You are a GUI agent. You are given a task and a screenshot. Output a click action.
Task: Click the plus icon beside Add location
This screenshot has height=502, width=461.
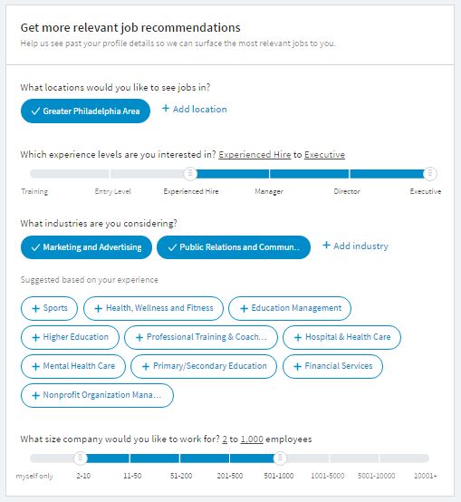(x=166, y=109)
